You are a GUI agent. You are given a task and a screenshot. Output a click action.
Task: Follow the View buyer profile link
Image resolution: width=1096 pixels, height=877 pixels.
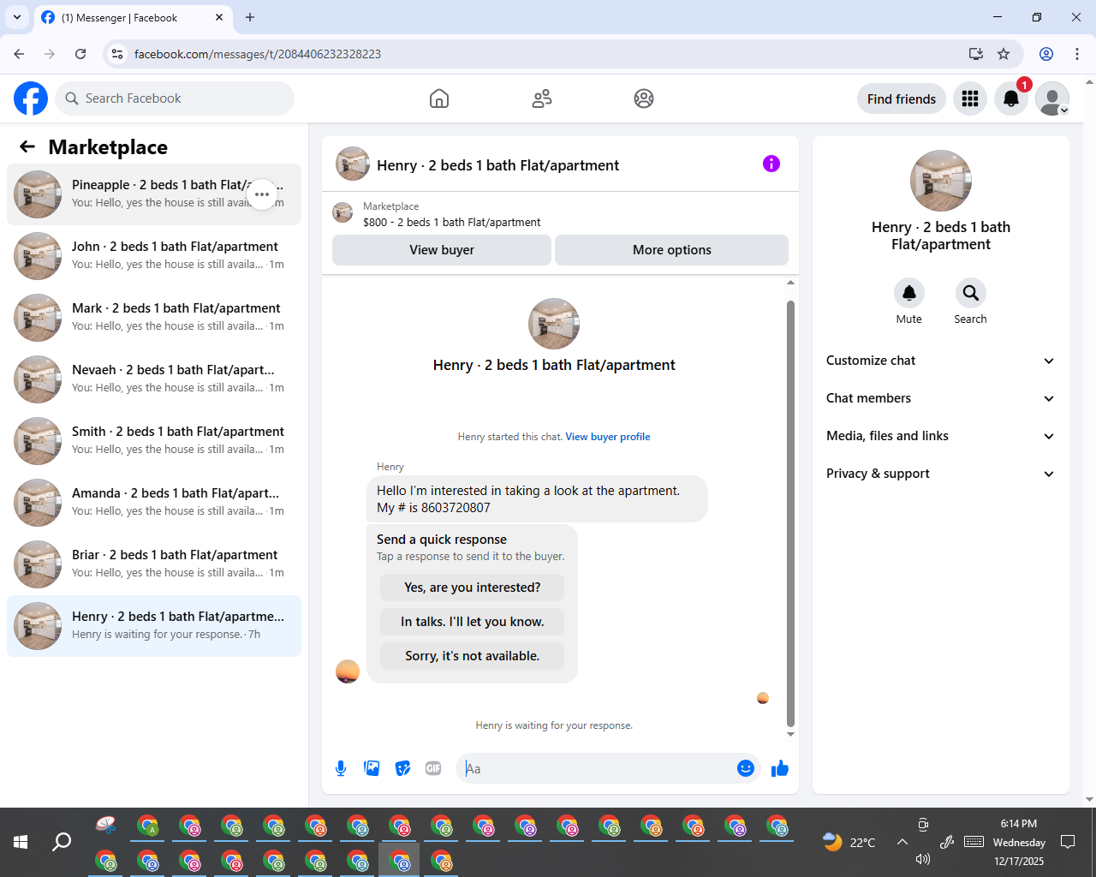[x=608, y=437]
